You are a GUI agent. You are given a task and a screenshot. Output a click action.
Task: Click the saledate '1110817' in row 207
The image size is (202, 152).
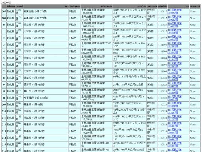coord(162,11)
